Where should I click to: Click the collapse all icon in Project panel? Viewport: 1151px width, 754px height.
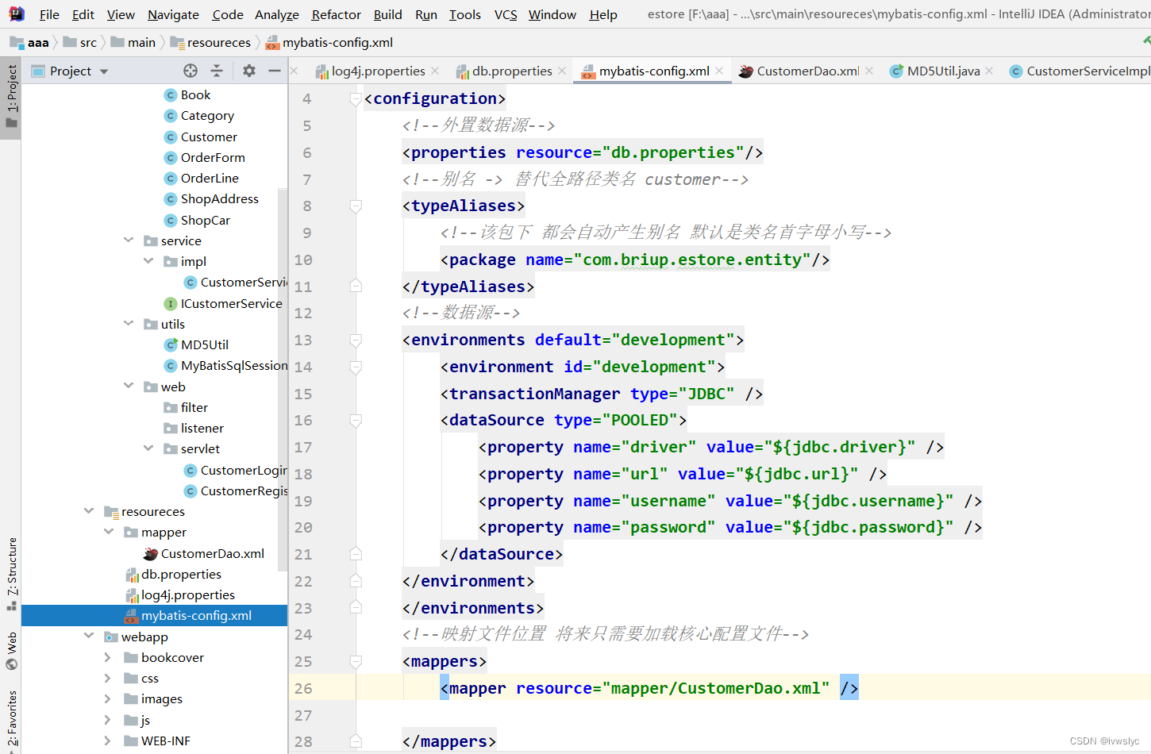217,71
